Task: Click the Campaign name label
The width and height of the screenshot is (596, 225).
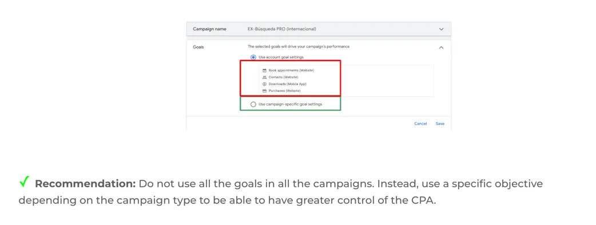Action: point(209,29)
